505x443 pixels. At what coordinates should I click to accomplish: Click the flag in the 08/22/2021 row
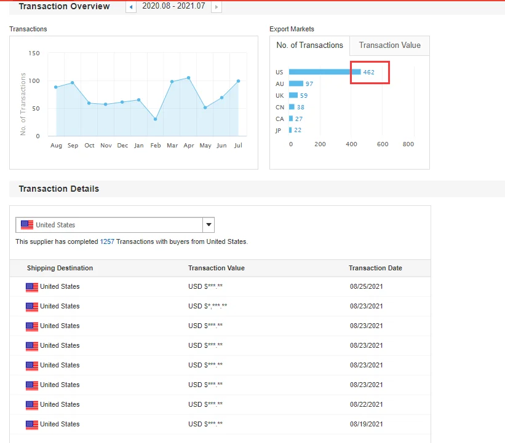(32, 405)
